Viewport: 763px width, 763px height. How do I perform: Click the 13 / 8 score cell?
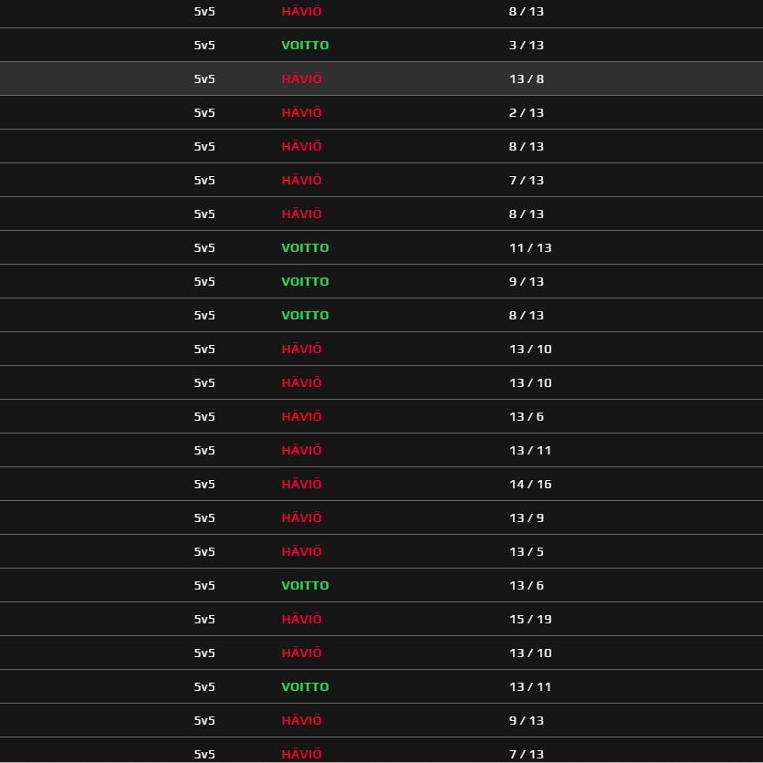coord(527,78)
